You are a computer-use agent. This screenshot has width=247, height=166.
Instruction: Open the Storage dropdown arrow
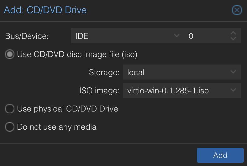[x=233, y=72]
